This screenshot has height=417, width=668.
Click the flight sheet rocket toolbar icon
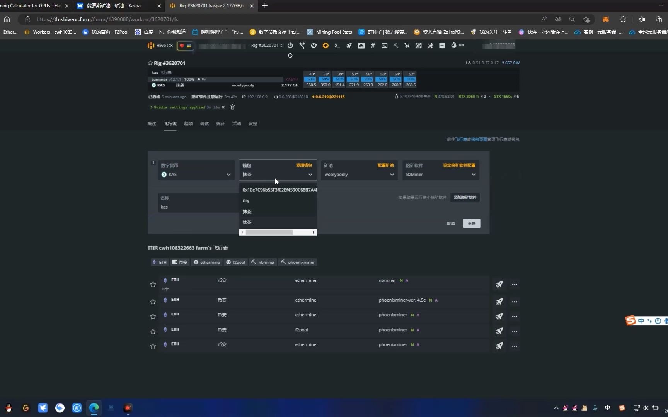pyautogui.click(x=349, y=46)
